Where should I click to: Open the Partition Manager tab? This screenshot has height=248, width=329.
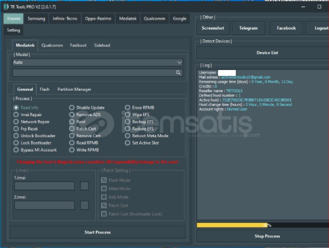tap(74, 89)
